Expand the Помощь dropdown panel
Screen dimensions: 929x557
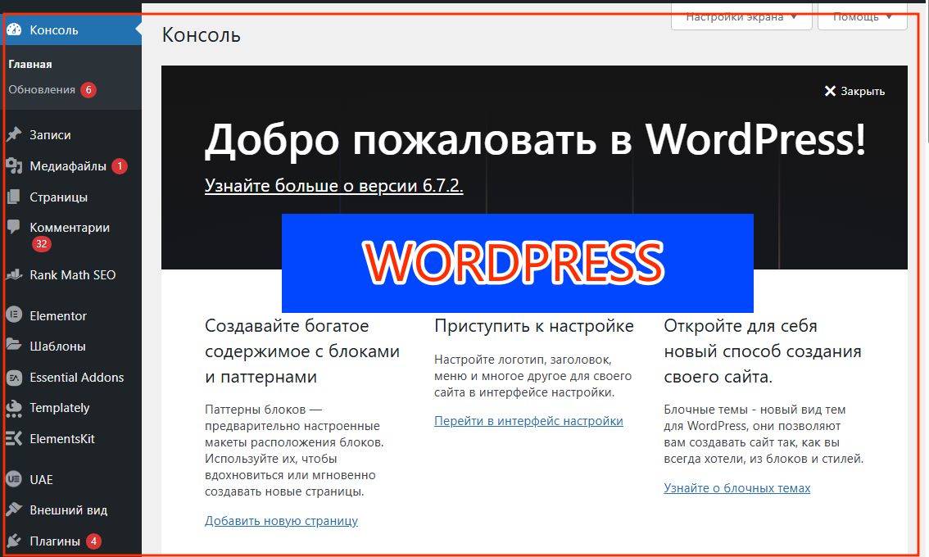point(861,16)
